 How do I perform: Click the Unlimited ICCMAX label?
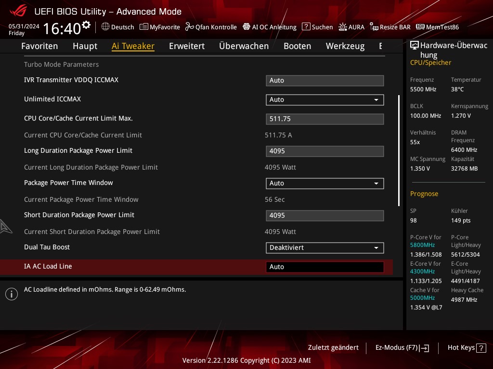click(52, 99)
